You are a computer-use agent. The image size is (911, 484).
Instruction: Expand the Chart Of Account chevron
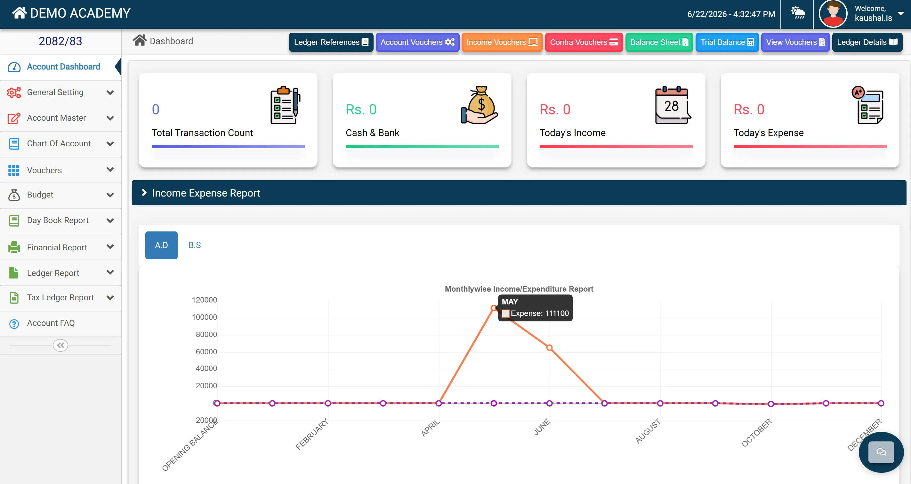click(110, 144)
